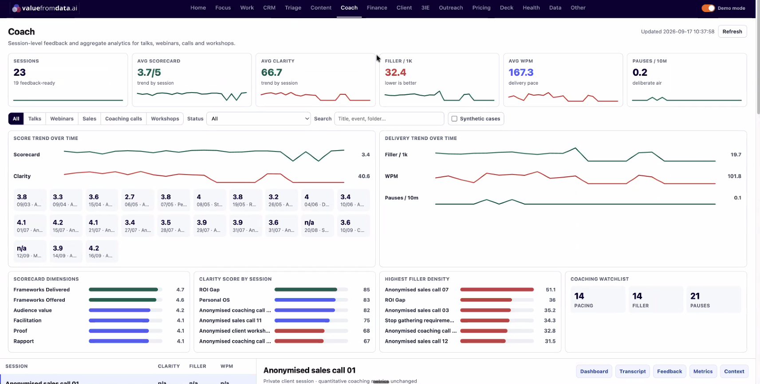This screenshot has height=384, width=760.
Task: Select the 09/03 session card scoring 3.8
Action: point(30,200)
